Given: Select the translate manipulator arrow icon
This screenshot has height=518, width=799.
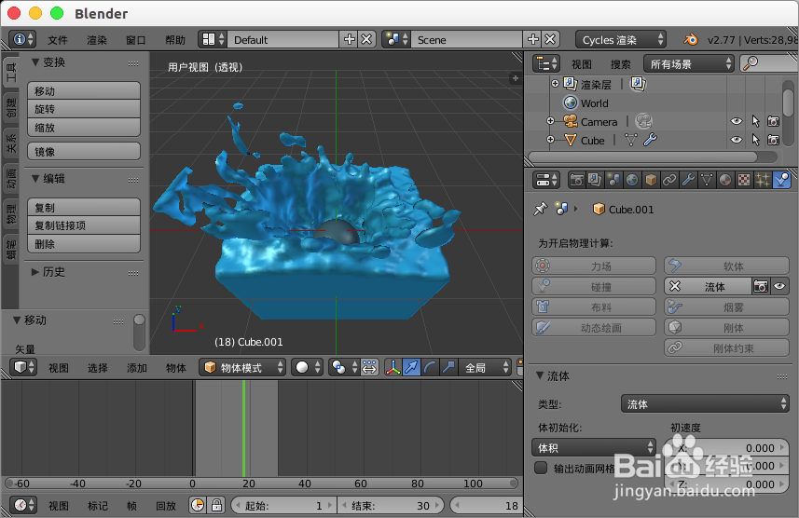Looking at the screenshot, I should (x=411, y=367).
